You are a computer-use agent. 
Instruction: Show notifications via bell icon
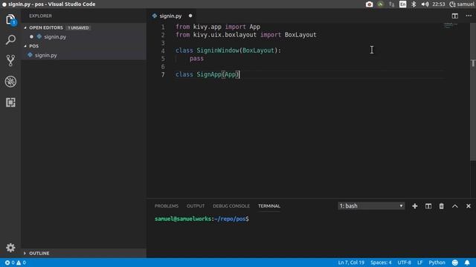tap(467, 263)
